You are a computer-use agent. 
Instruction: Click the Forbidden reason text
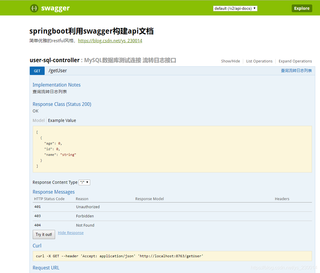(85, 216)
